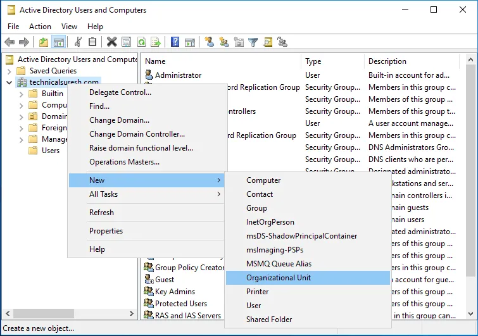Open the Help menu in menu bar
This screenshot has height=336, width=478.
click(95, 27)
